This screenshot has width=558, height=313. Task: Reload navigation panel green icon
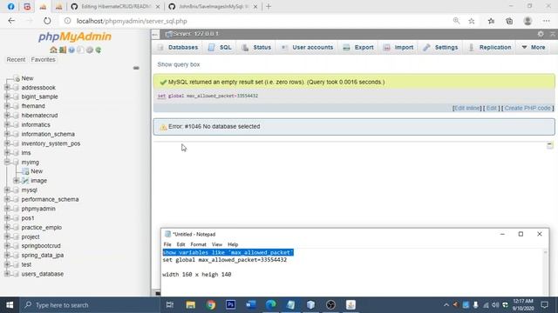(99, 50)
